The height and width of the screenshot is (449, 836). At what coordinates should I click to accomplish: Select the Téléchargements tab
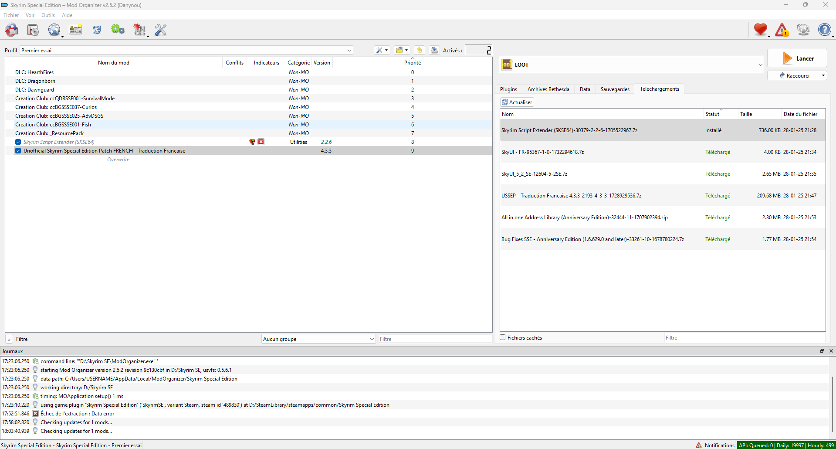point(659,88)
